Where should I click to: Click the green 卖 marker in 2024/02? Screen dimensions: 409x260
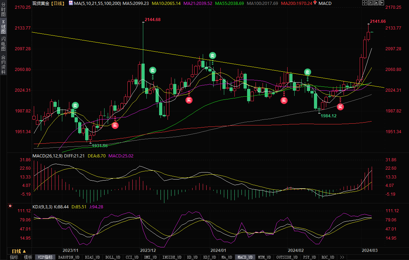(308, 72)
